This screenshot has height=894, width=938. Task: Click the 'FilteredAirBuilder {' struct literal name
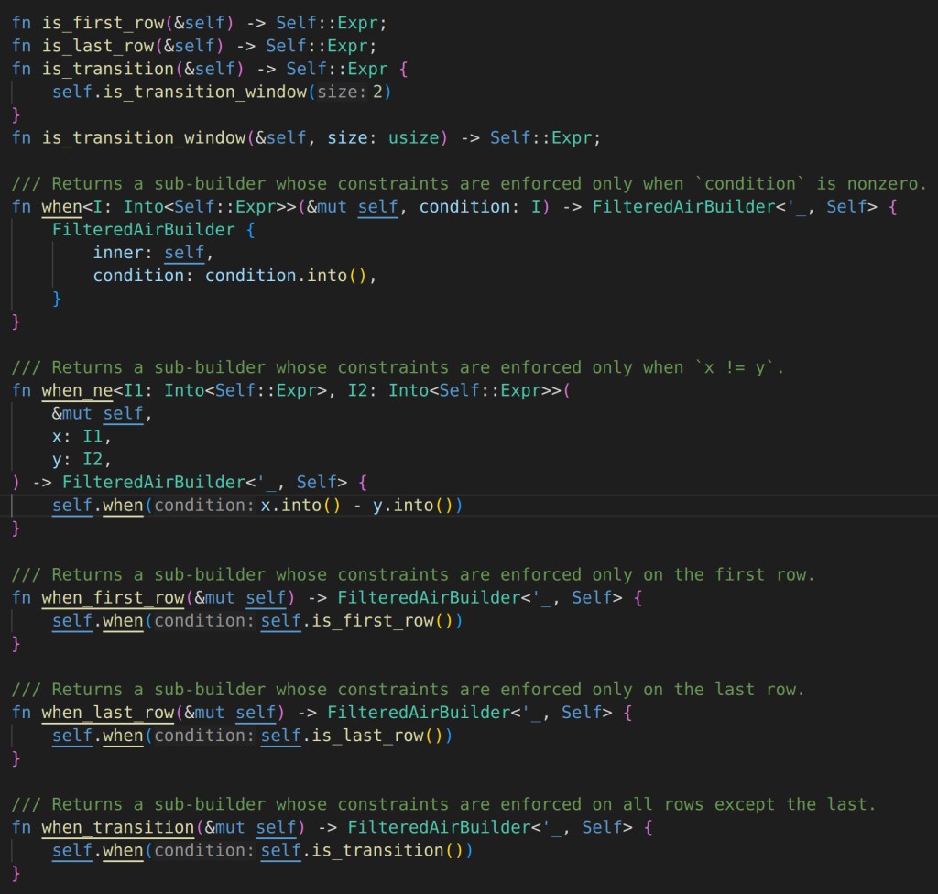click(x=144, y=230)
